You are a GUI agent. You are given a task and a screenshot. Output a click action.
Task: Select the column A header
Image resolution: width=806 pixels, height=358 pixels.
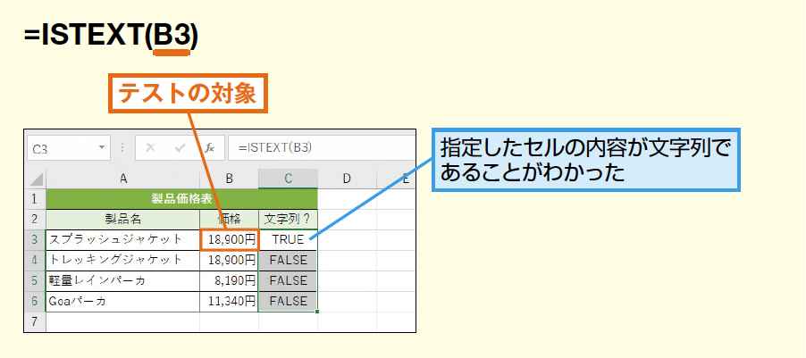pos(122,179)
